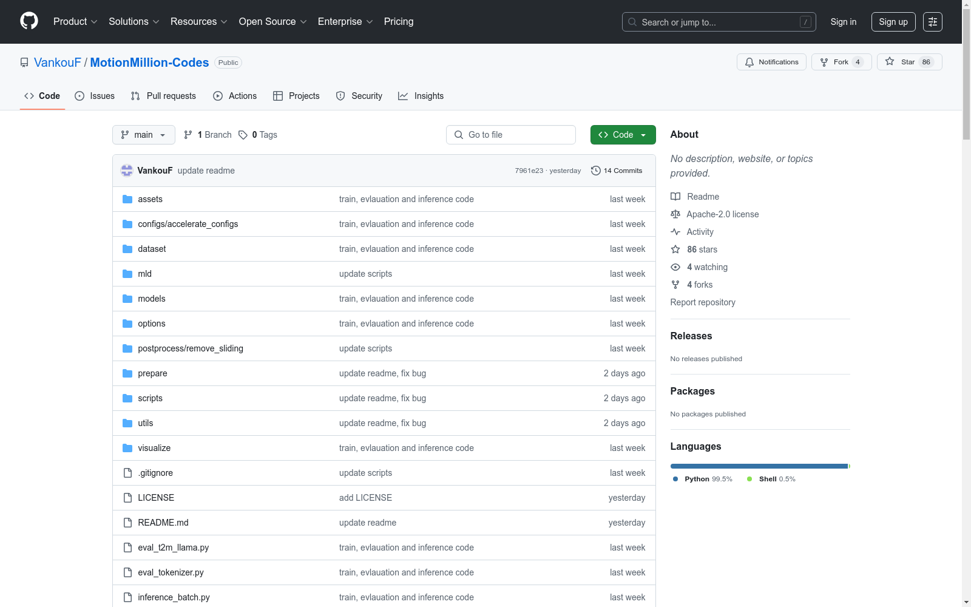Star the MotionMillion-Codes repository
The height and width of the screenshot is (607, 971).
tap(909, 62)
